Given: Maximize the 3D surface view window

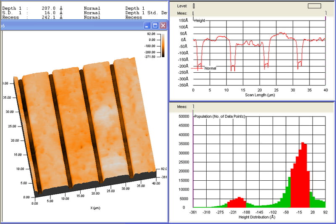Looking at the screenshot, I should [x=155, y=26].
